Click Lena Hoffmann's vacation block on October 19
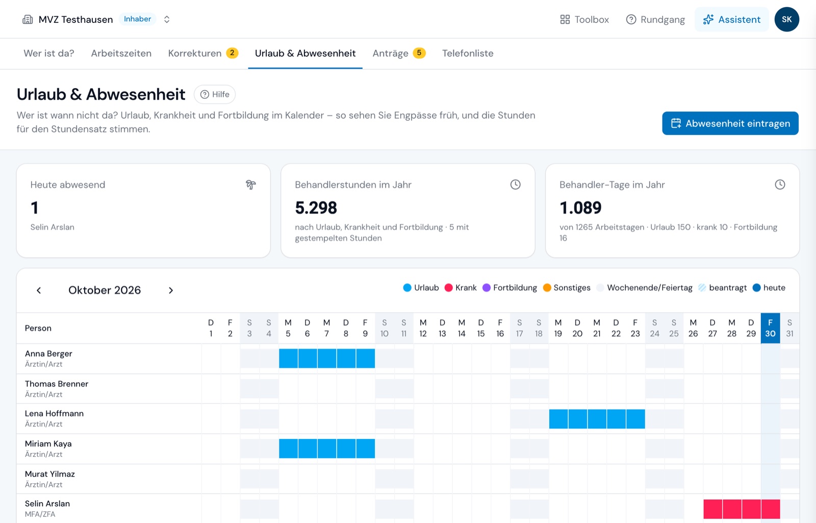The height and width of the screenshot is (523, 816). pyautogui.click(x=558, y=419)
